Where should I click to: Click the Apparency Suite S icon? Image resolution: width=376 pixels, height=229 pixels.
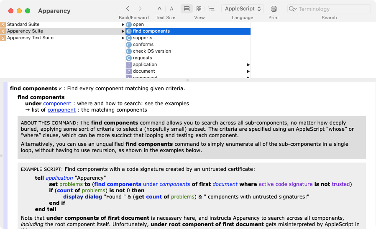pos(3,31)
